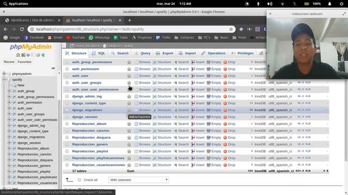348x195 pixels.
Task: Open Structure of django_session table
Action: point(162,117)
